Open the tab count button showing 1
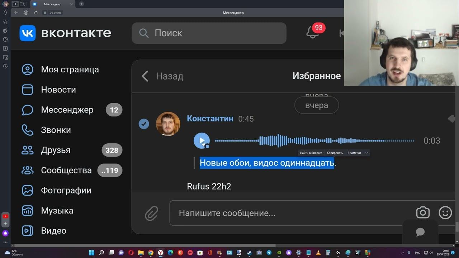This screenshot has height=258, width=459. click(15, 4)
